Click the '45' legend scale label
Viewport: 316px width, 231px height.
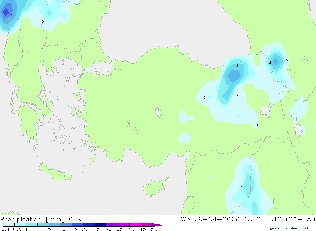(143, 229)
